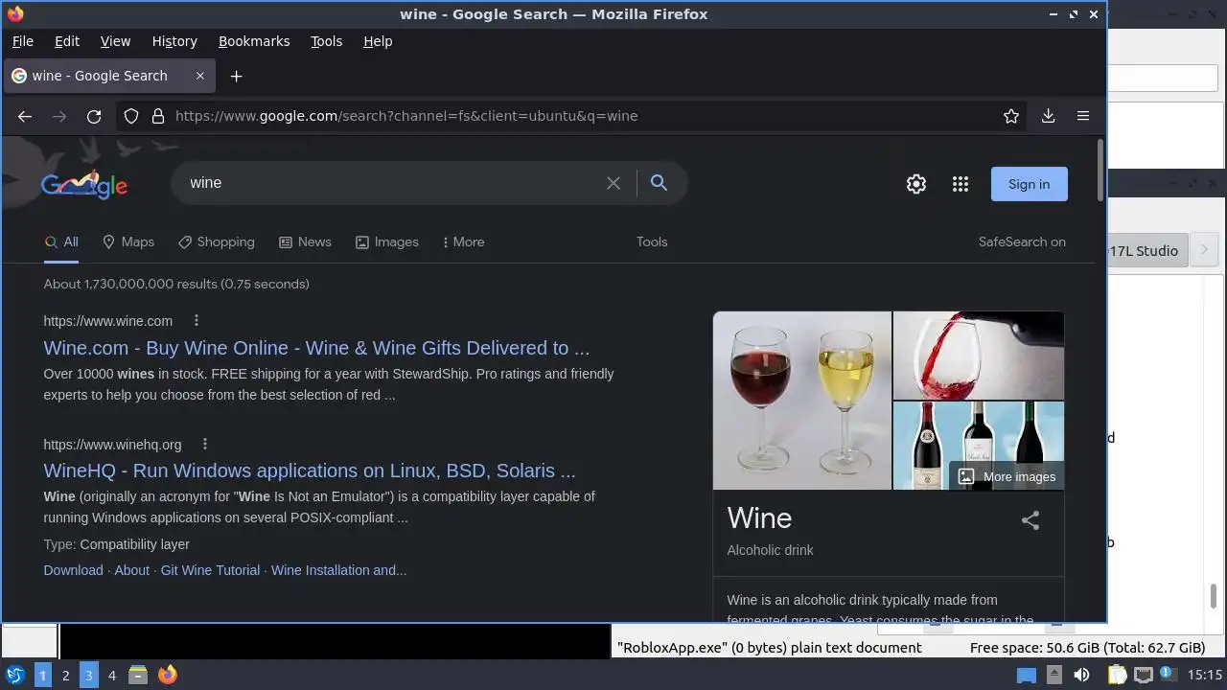Open the WineHQ Run Windows applications result
Screen dimensions: 1227x690
310,471
